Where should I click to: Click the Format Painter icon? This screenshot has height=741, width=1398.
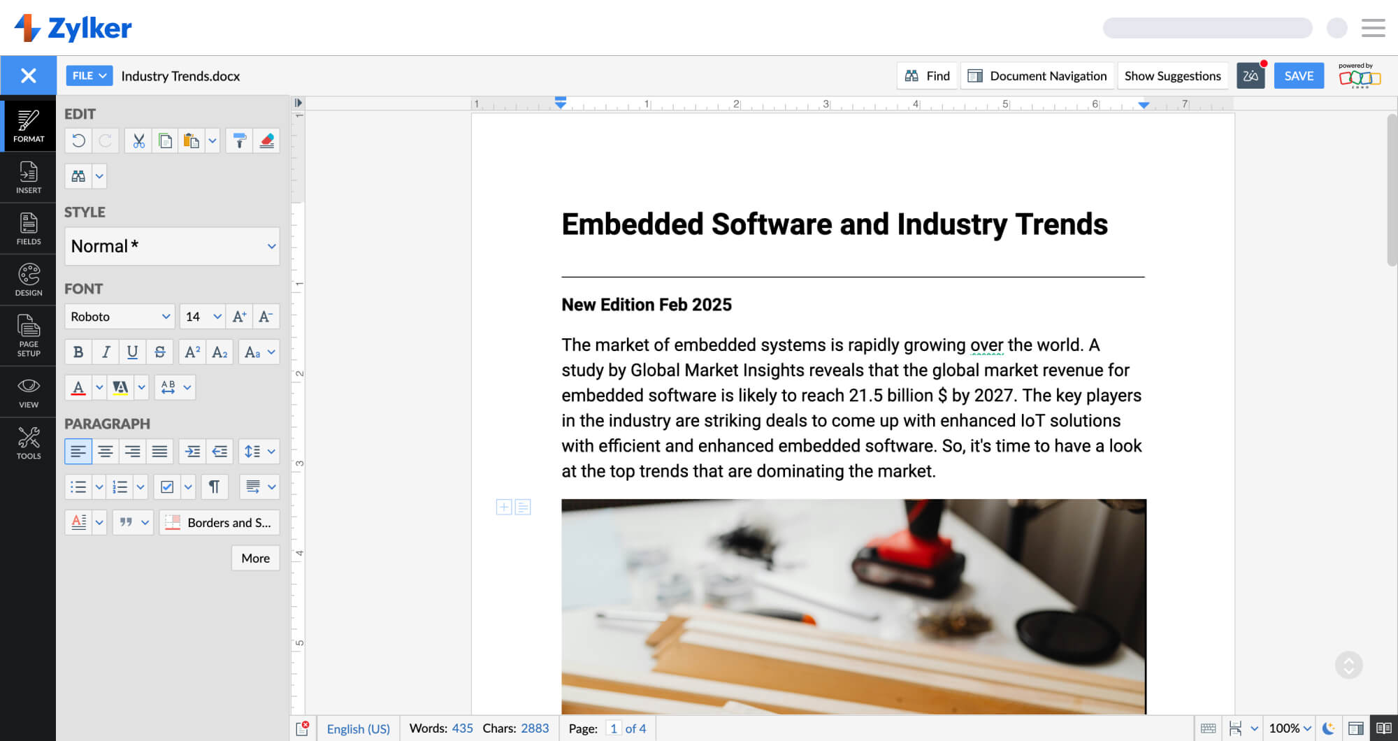pos(239,141)
